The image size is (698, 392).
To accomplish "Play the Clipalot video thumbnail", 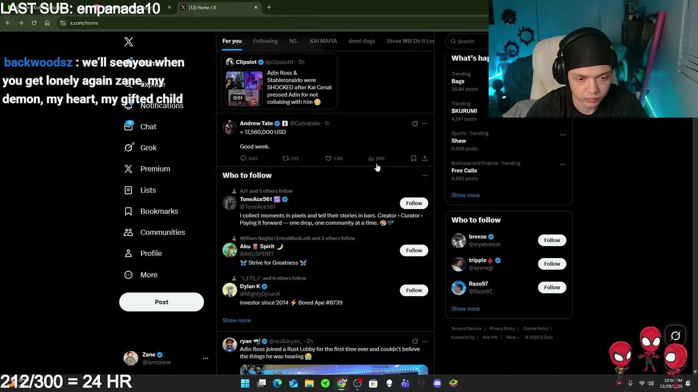I will click(244, 89).
